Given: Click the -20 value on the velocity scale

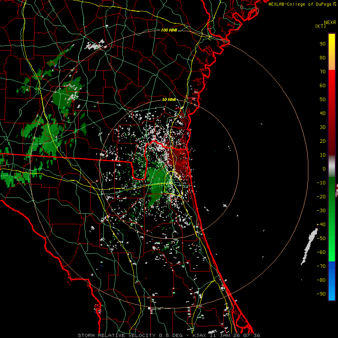Looking at the screenshot, I should point(321,197).
